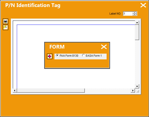Click the 'P/N Identification Tag' title text
The height and width of the screenshot is (117, 149).
[x=33, y=5]
